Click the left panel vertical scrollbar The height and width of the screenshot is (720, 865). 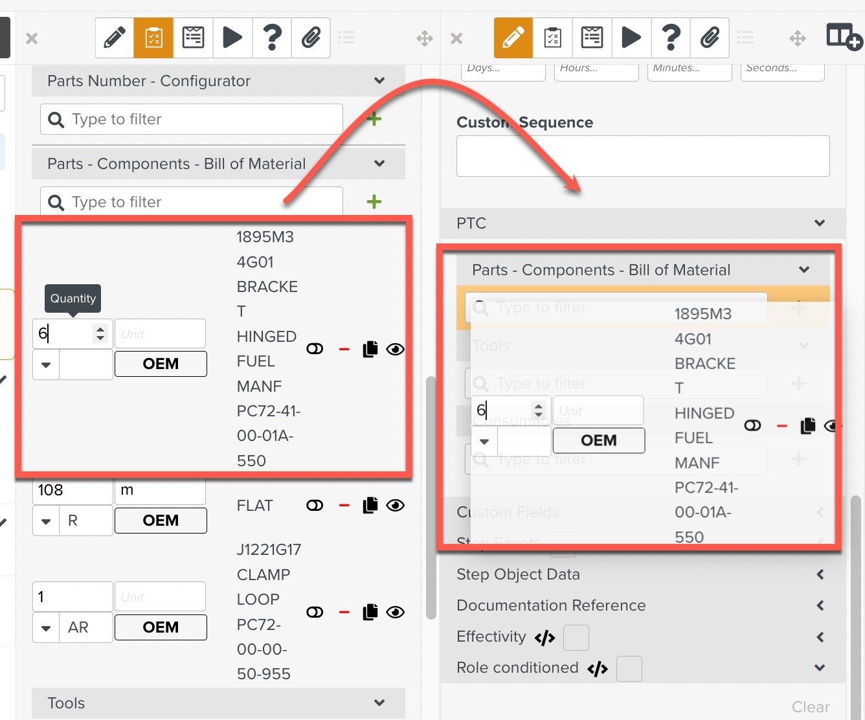tap(431, 497)
